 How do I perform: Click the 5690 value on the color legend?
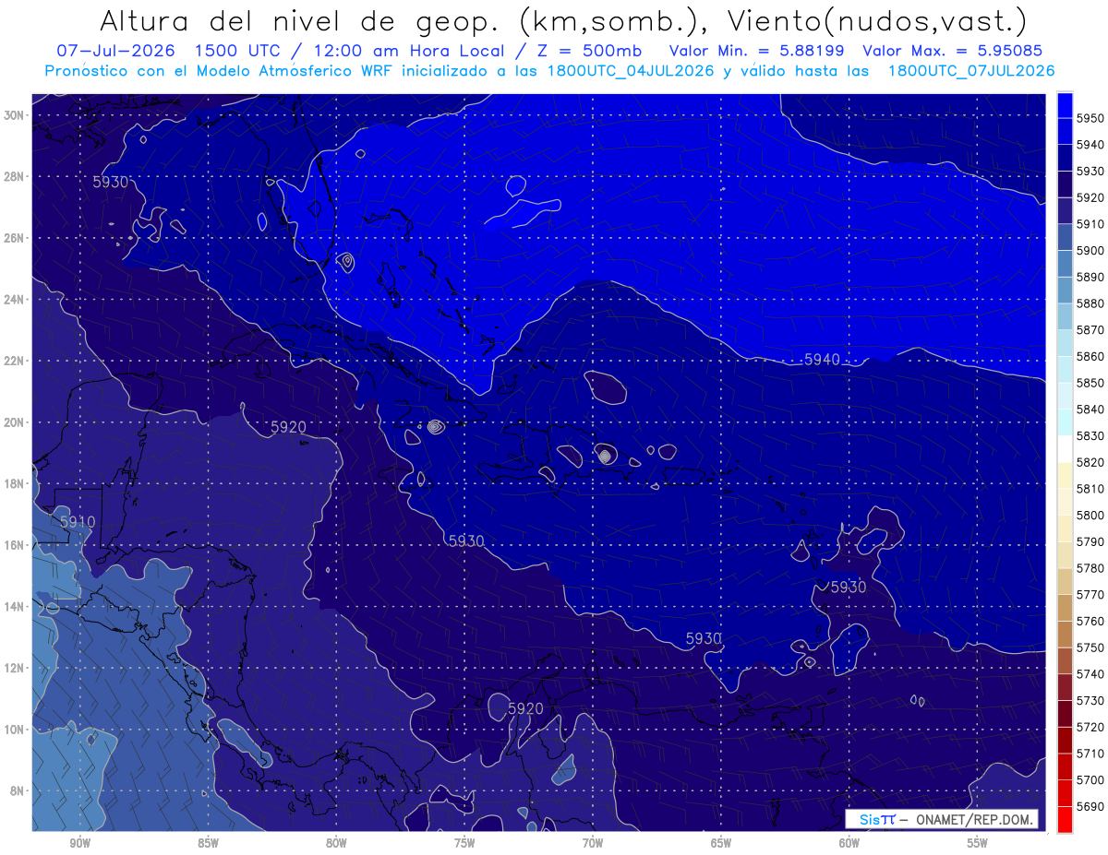tap(1090, 806)
